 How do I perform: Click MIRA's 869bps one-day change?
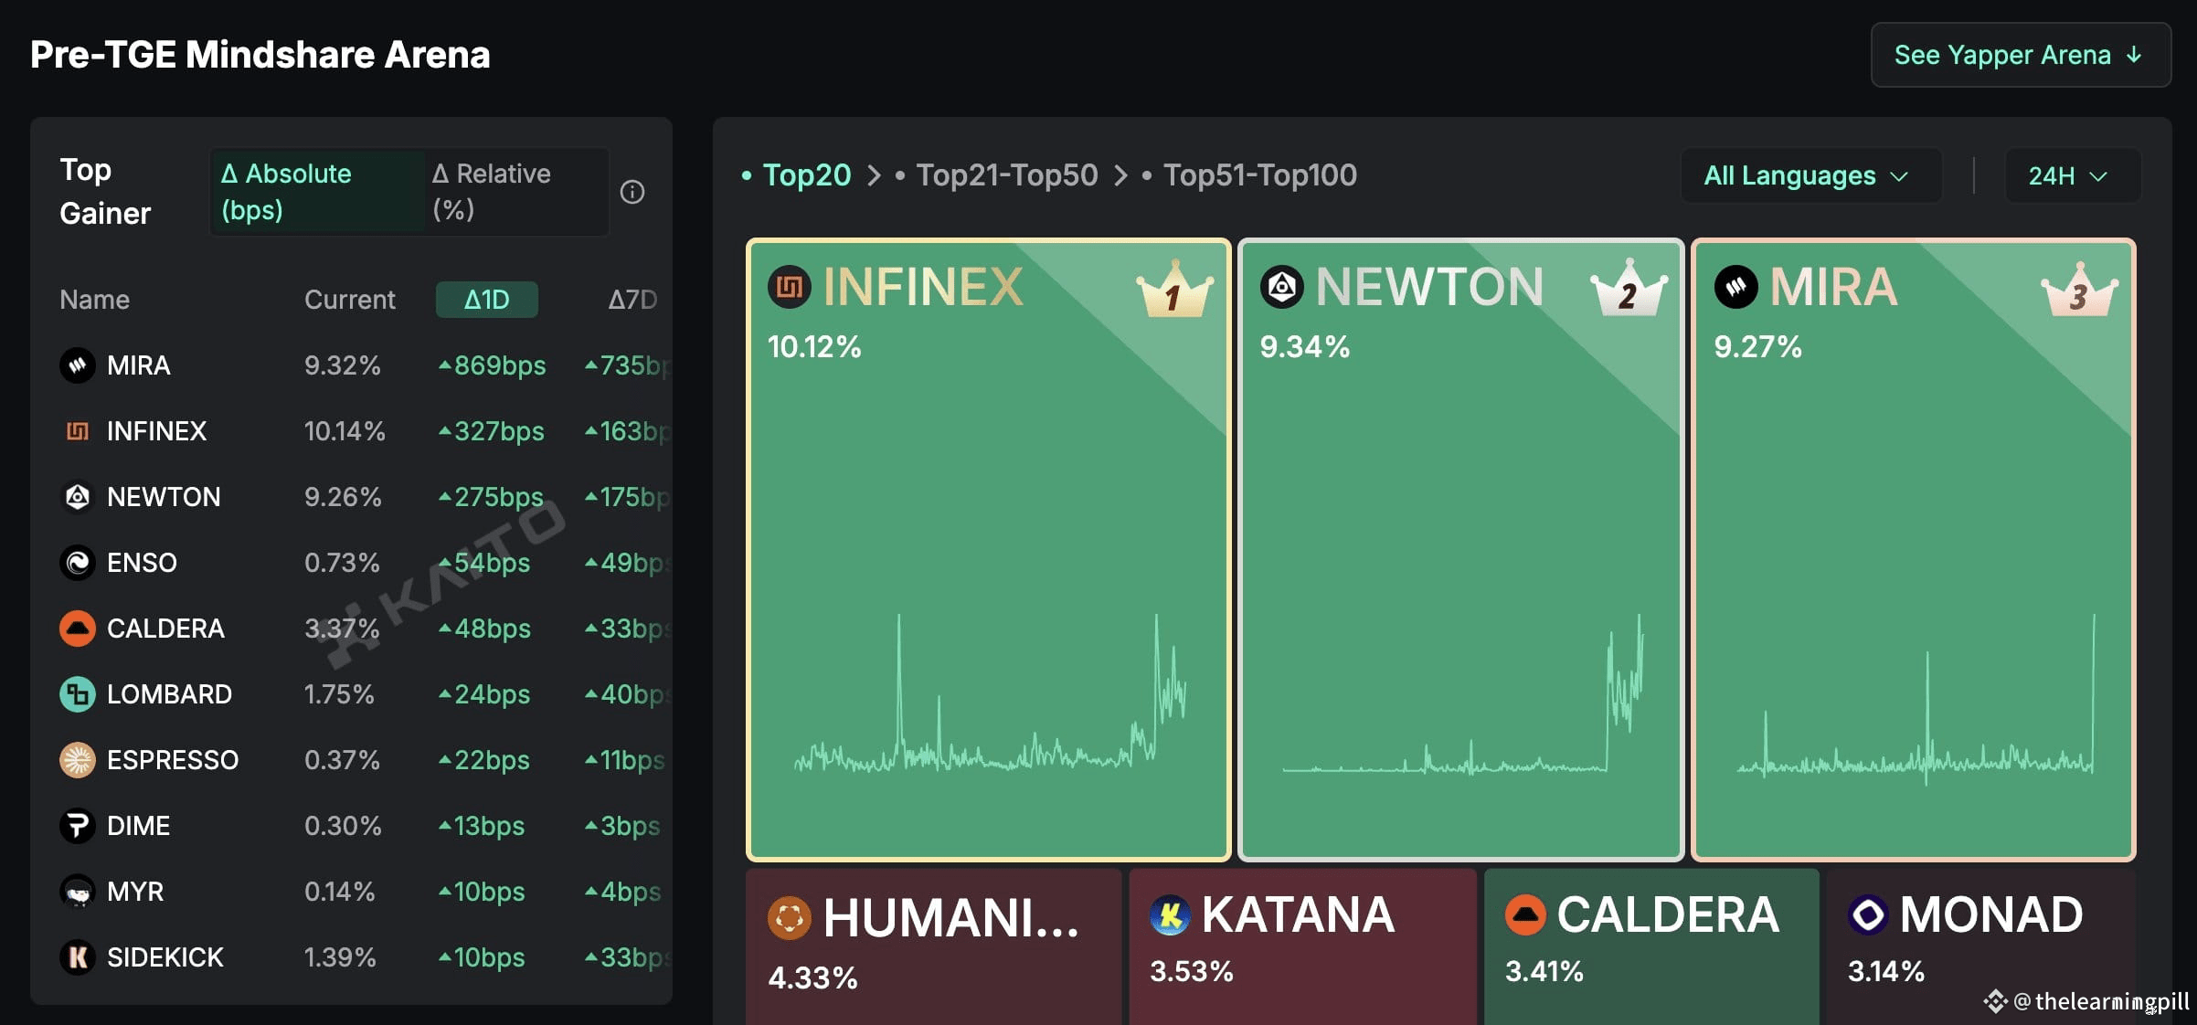493,365
